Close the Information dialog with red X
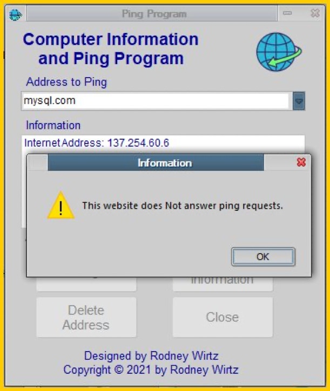 point(301,162)
